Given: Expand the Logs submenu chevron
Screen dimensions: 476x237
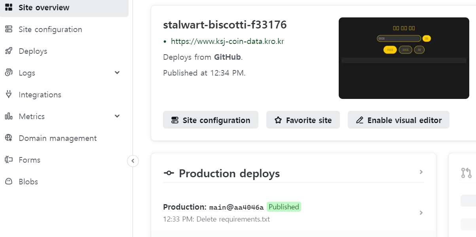Looking at the screenshot, I should coord(117,72).
